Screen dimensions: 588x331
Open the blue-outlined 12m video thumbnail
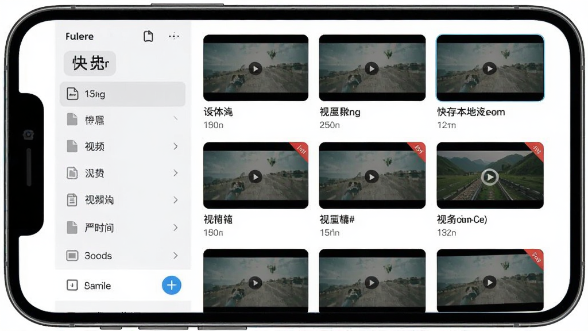[490, 68]
